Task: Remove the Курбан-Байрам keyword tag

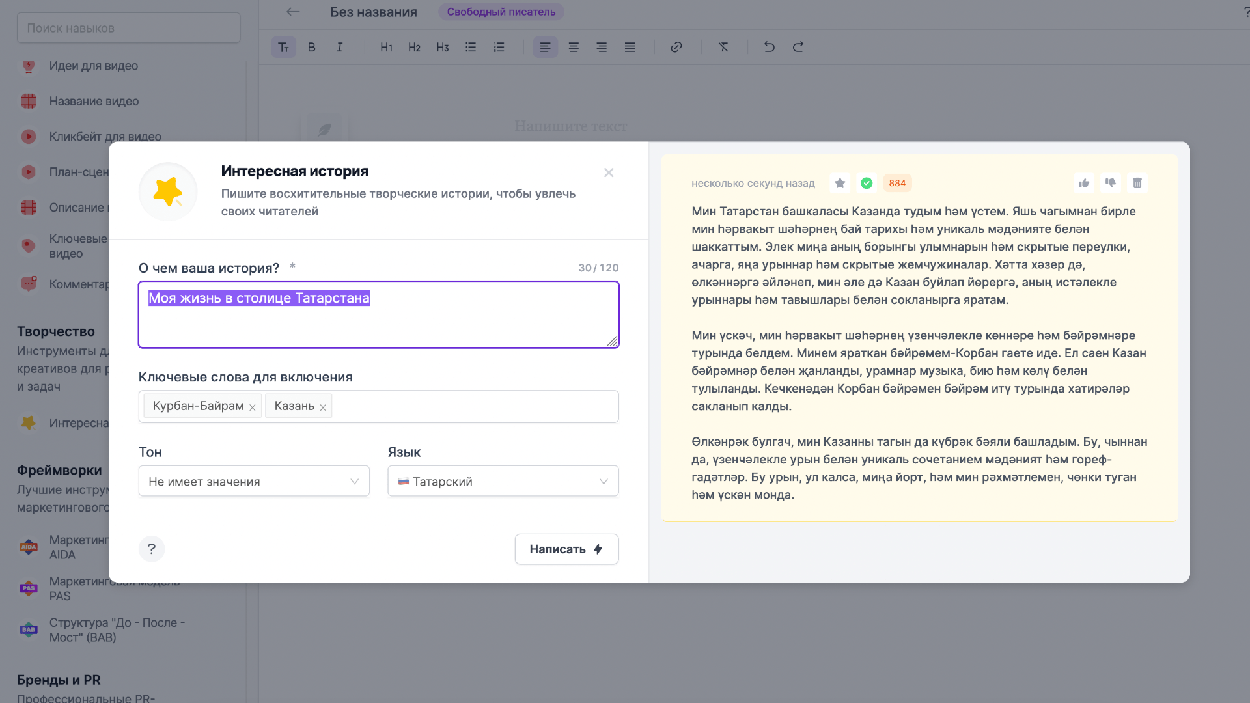Action: click(x=253, y=407)
